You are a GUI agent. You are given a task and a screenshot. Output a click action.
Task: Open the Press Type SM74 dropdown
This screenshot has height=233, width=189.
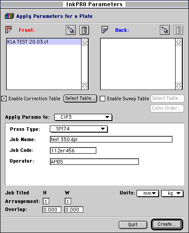click(x=78, y=129)
